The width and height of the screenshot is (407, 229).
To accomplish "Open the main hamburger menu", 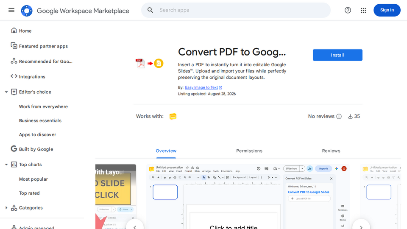I will (x=11, y=10).
